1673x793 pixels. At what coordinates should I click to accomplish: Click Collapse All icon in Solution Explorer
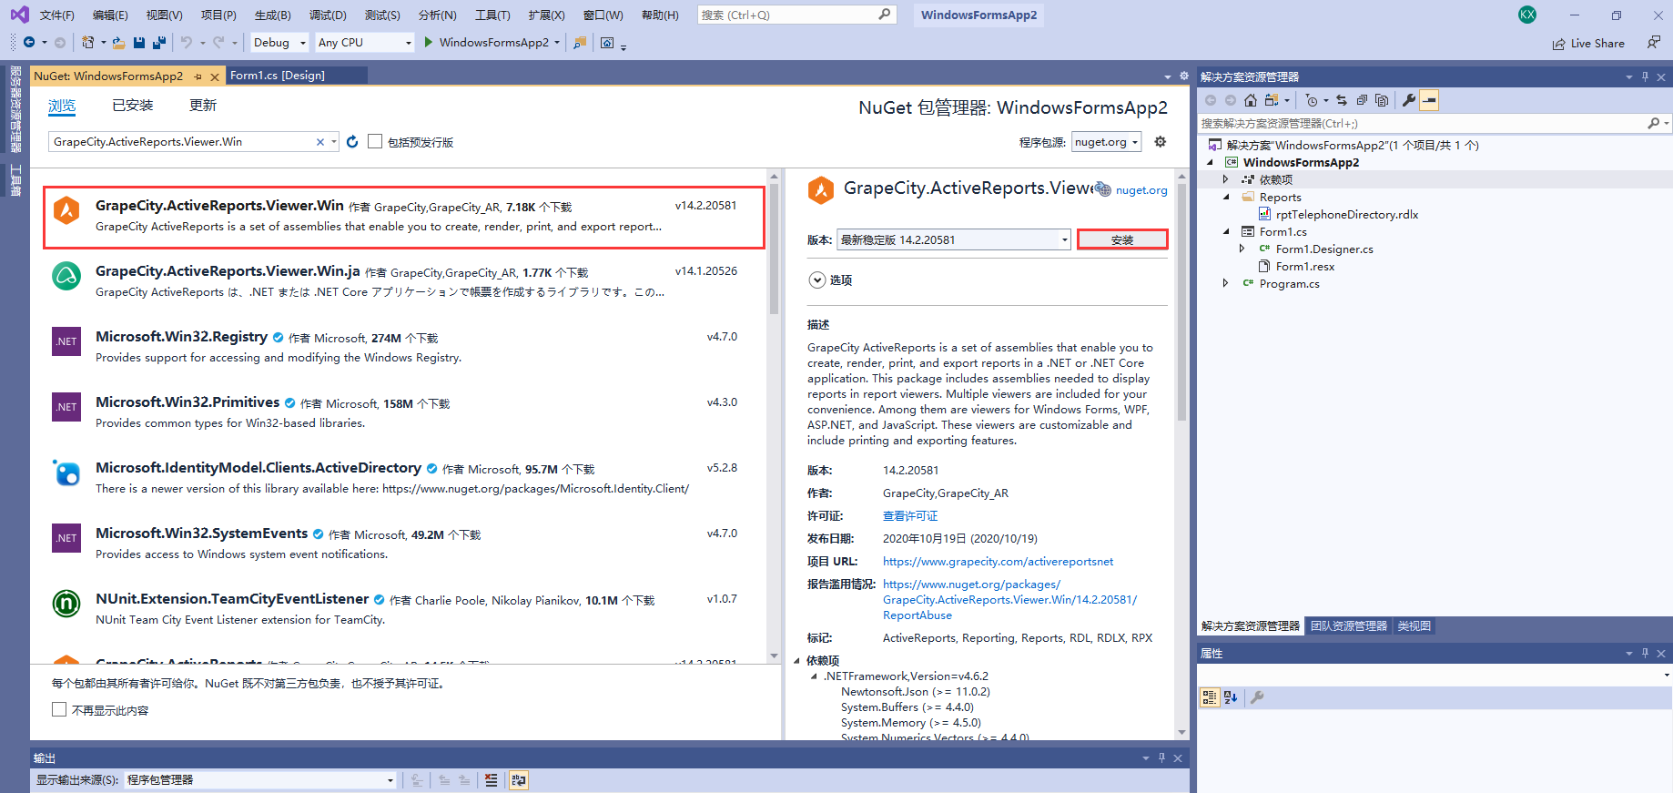coord(1362,100)
